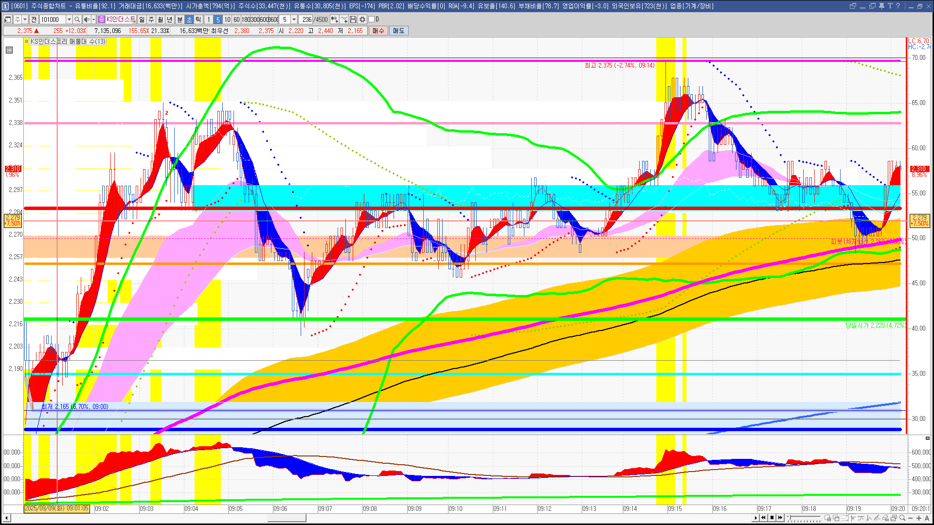
Task: Toggle the D checkbox in toolbar
Action: pyautogui.click(x=372, y=19)
